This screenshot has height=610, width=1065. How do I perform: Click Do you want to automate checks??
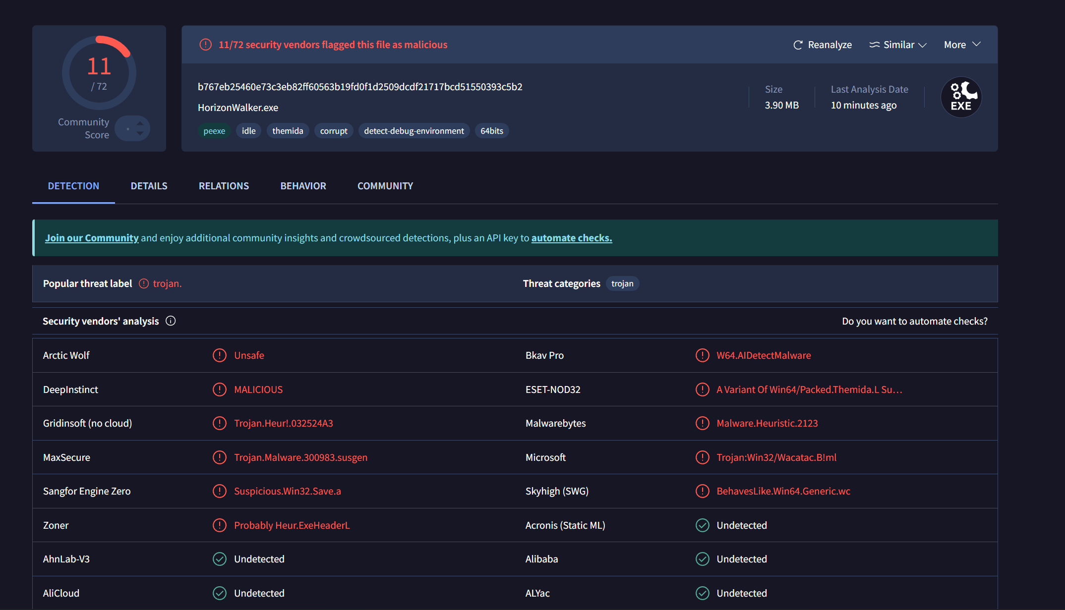(915, 321)
